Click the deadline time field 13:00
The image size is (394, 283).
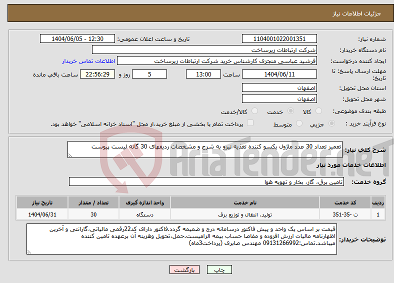click(x=203, y=74)
